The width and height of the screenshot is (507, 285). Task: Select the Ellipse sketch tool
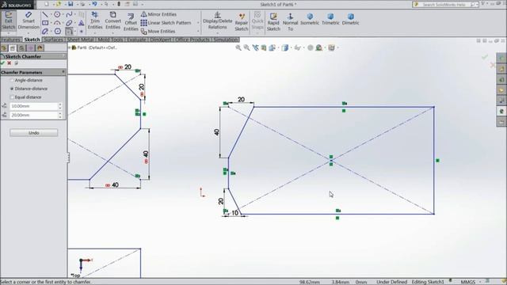point(69,23)
